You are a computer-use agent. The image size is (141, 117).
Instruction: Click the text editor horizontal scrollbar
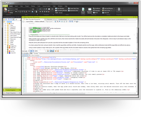pos(54,93)
